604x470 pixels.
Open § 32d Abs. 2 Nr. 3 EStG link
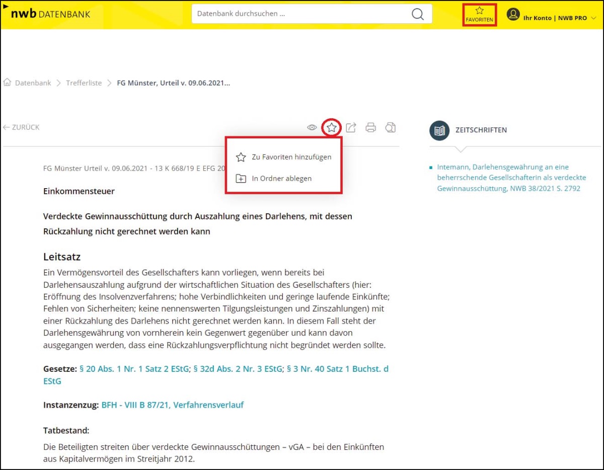click(238, 369)
